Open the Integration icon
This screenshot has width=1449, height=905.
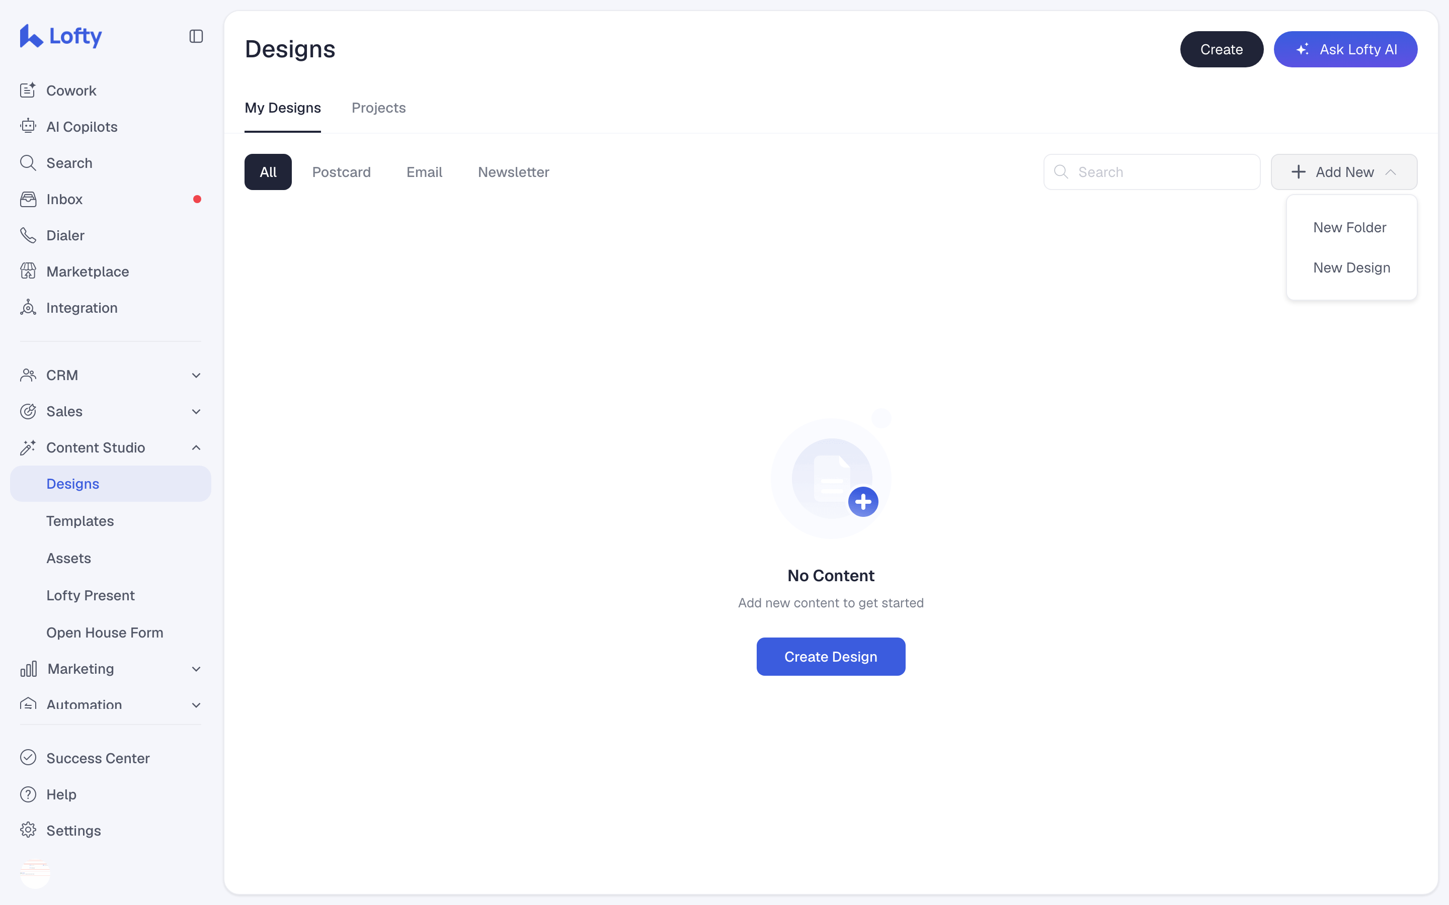tap(28, 308)
